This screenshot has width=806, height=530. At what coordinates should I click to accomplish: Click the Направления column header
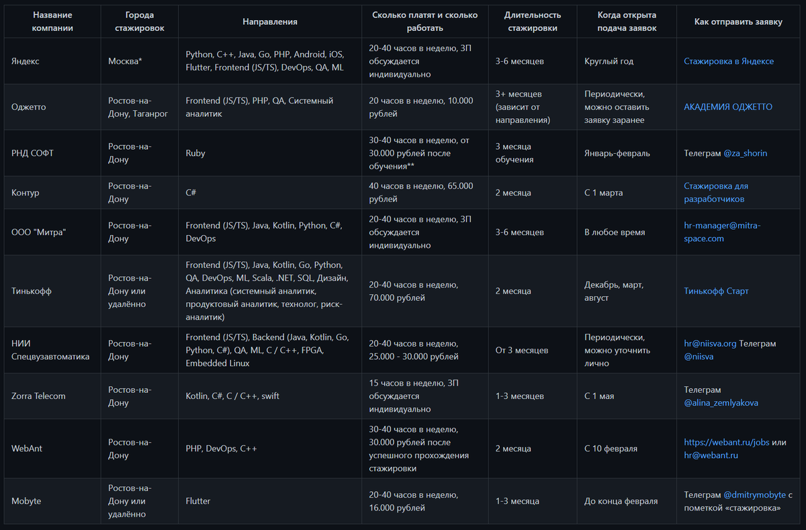tap(270, 21)
